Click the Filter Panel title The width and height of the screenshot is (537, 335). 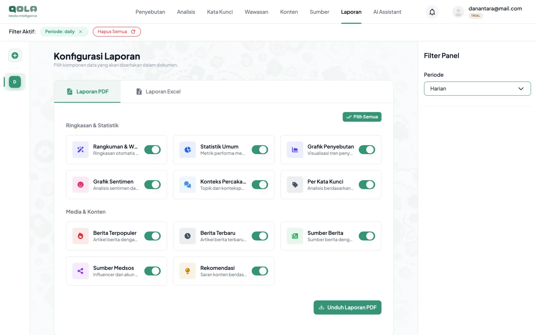click(442, 56)
